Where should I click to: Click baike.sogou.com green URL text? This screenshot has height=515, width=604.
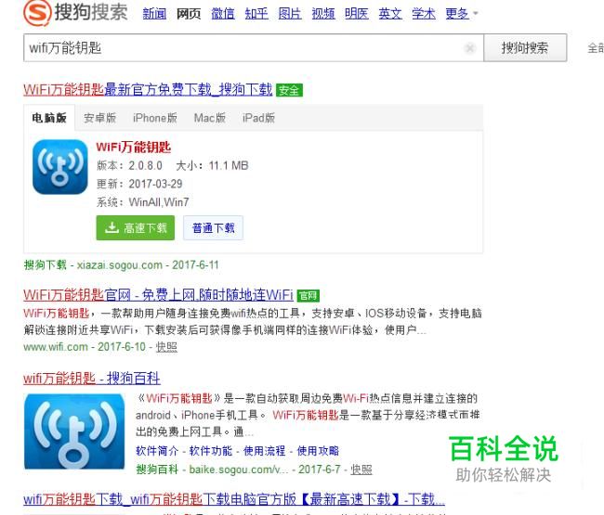point(239,470)
